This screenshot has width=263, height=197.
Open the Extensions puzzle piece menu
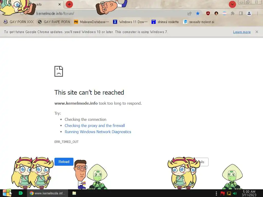click(233, 13)
